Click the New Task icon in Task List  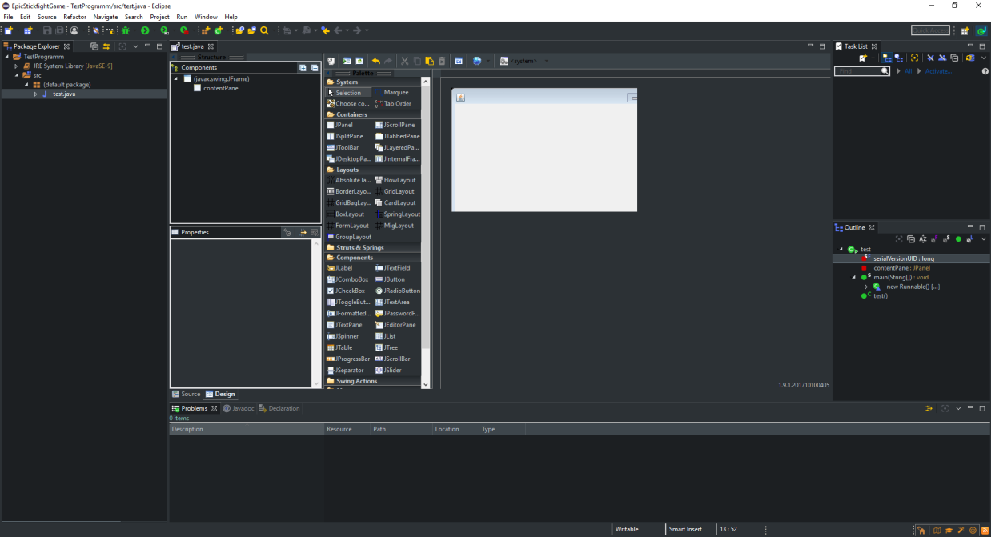pyautogui.click(x=863, y=58)
